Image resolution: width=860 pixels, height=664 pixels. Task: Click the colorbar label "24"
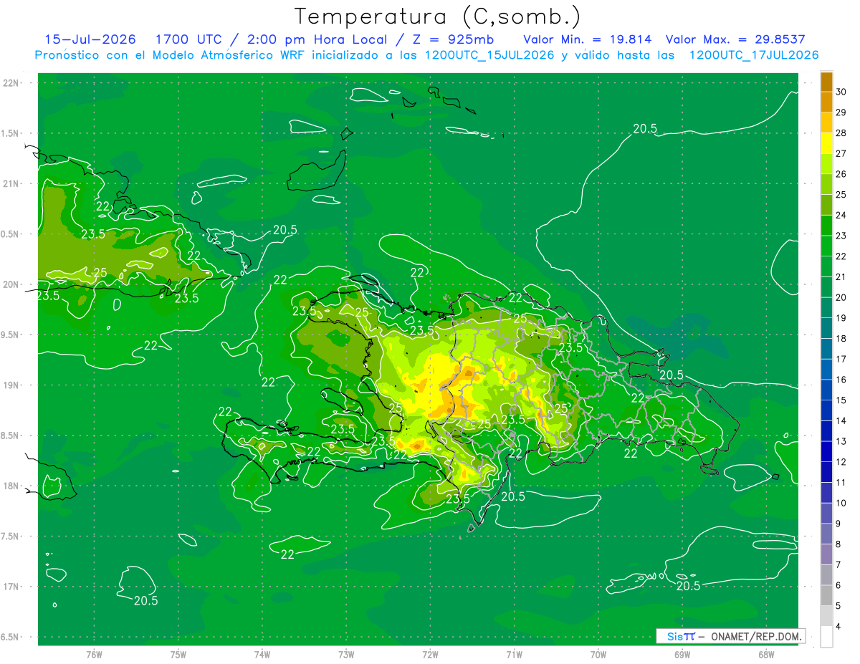point(841,215)
